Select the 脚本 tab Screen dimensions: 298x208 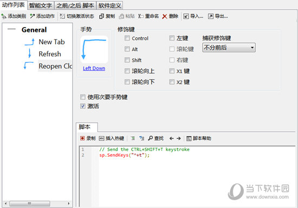tap(87, 127)
